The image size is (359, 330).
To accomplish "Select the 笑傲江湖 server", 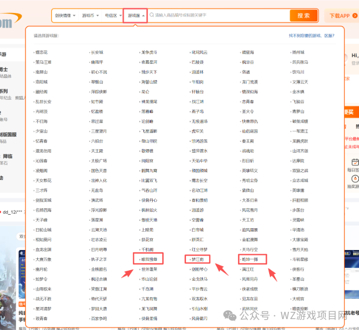I will point(99,289).
